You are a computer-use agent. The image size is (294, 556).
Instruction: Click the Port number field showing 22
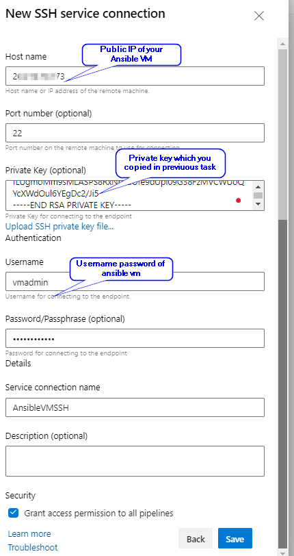135,133
